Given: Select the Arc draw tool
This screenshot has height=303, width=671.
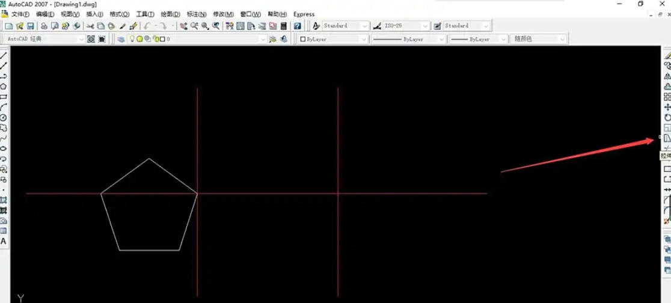Looking at the screenshot, I should click(x=4, y=107).
